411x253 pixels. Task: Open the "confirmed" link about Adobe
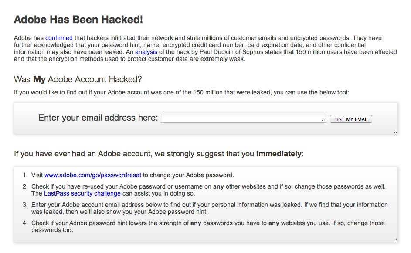[59, 38]
